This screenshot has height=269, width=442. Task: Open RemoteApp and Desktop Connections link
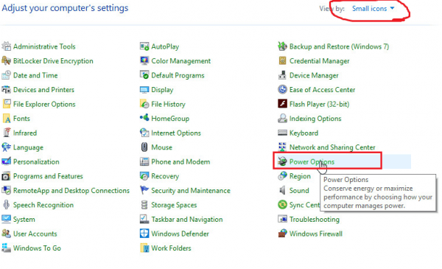pos(71,191)
